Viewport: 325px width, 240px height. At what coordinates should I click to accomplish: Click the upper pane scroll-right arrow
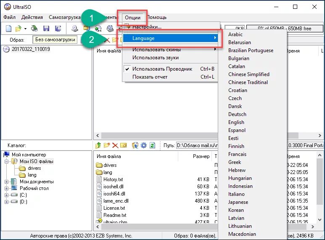click(320, 135)
